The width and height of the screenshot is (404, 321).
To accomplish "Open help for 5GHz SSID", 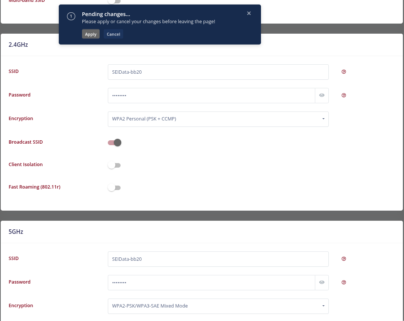I will point(344,259).
